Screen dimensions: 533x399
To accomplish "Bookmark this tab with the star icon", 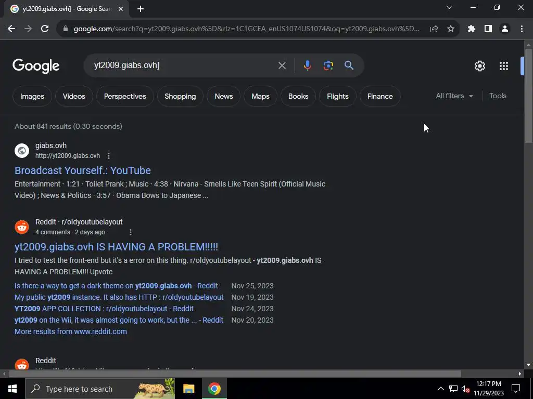I will coord(451,29).
